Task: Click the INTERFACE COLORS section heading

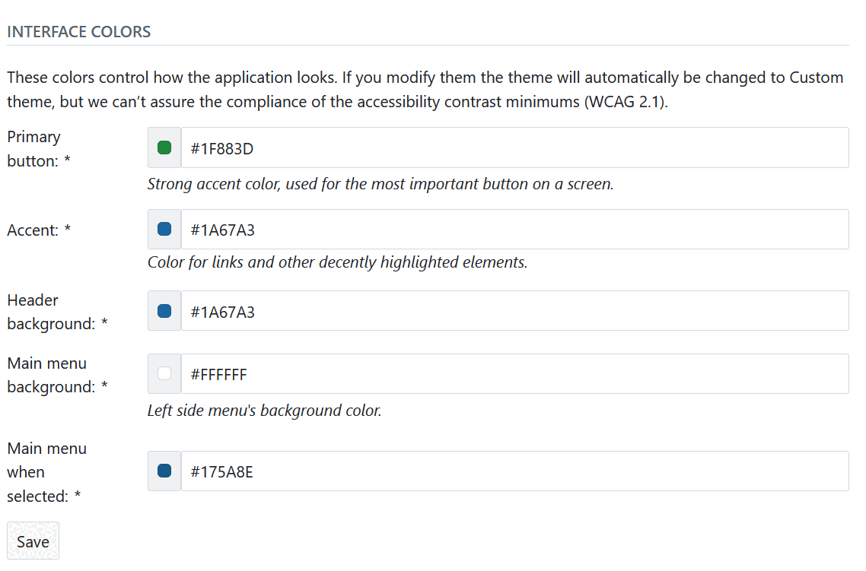Action: [78, 31]
